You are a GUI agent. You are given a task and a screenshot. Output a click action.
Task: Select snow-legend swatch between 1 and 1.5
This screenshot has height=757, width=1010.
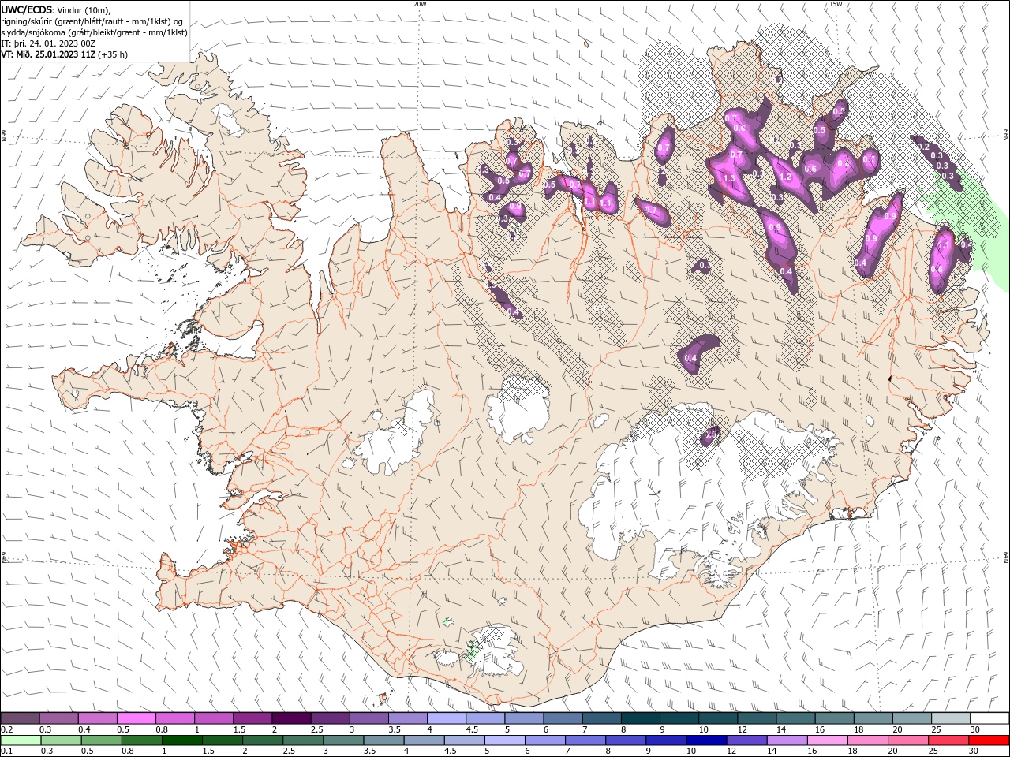[x=213, y=718]
